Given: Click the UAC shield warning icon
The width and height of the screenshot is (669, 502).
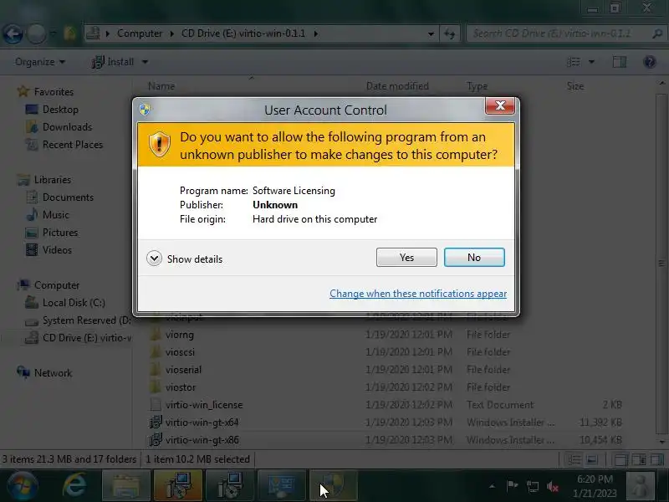Looking at the screenshot, I should click(160, 144).
